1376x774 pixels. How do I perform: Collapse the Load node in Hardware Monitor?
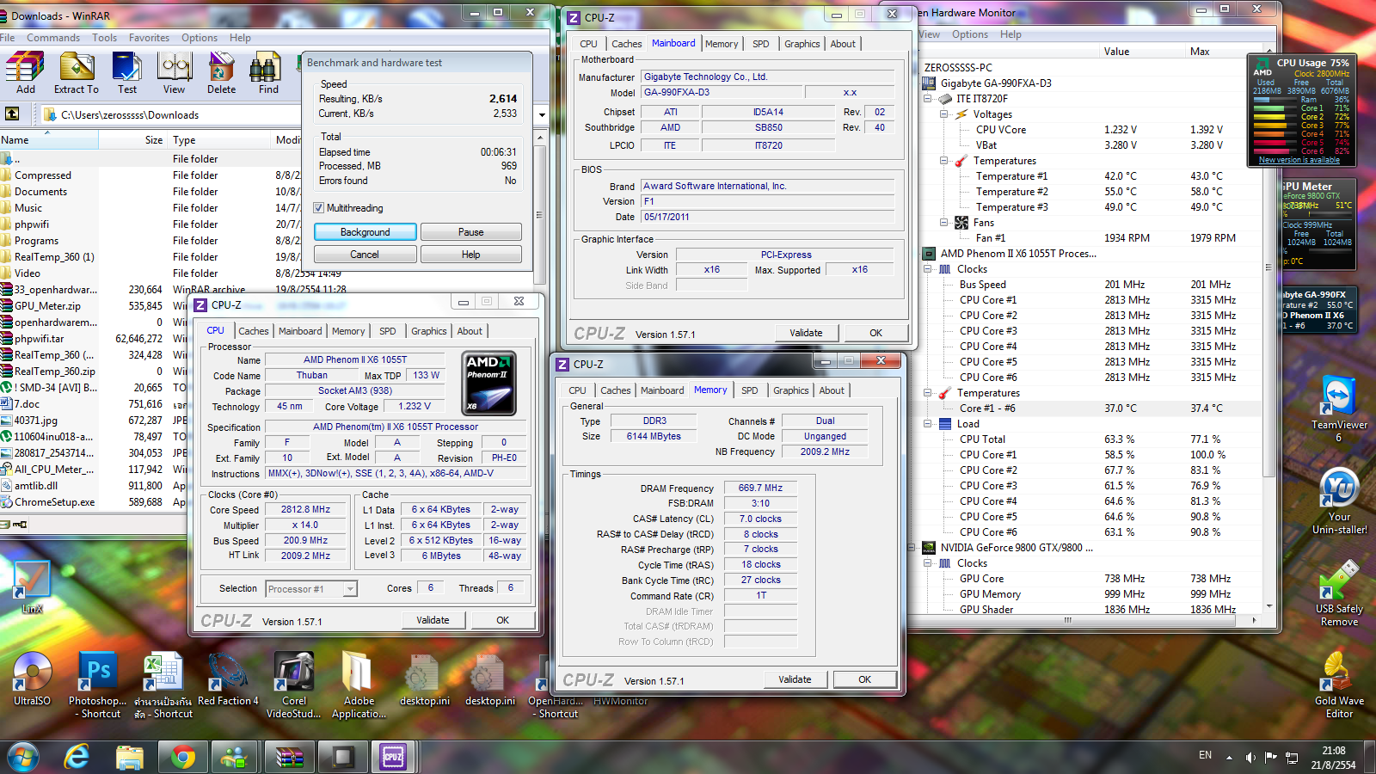pos(928,424)
